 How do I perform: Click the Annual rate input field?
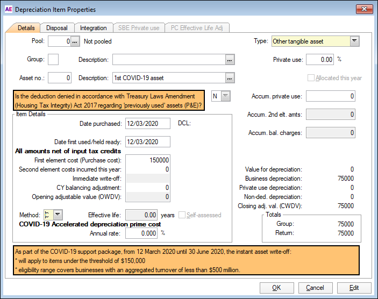[141, 233]
